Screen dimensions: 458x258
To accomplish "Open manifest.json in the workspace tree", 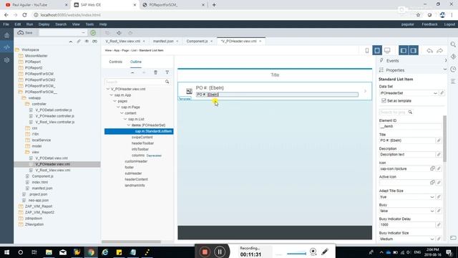I will 42,188.
